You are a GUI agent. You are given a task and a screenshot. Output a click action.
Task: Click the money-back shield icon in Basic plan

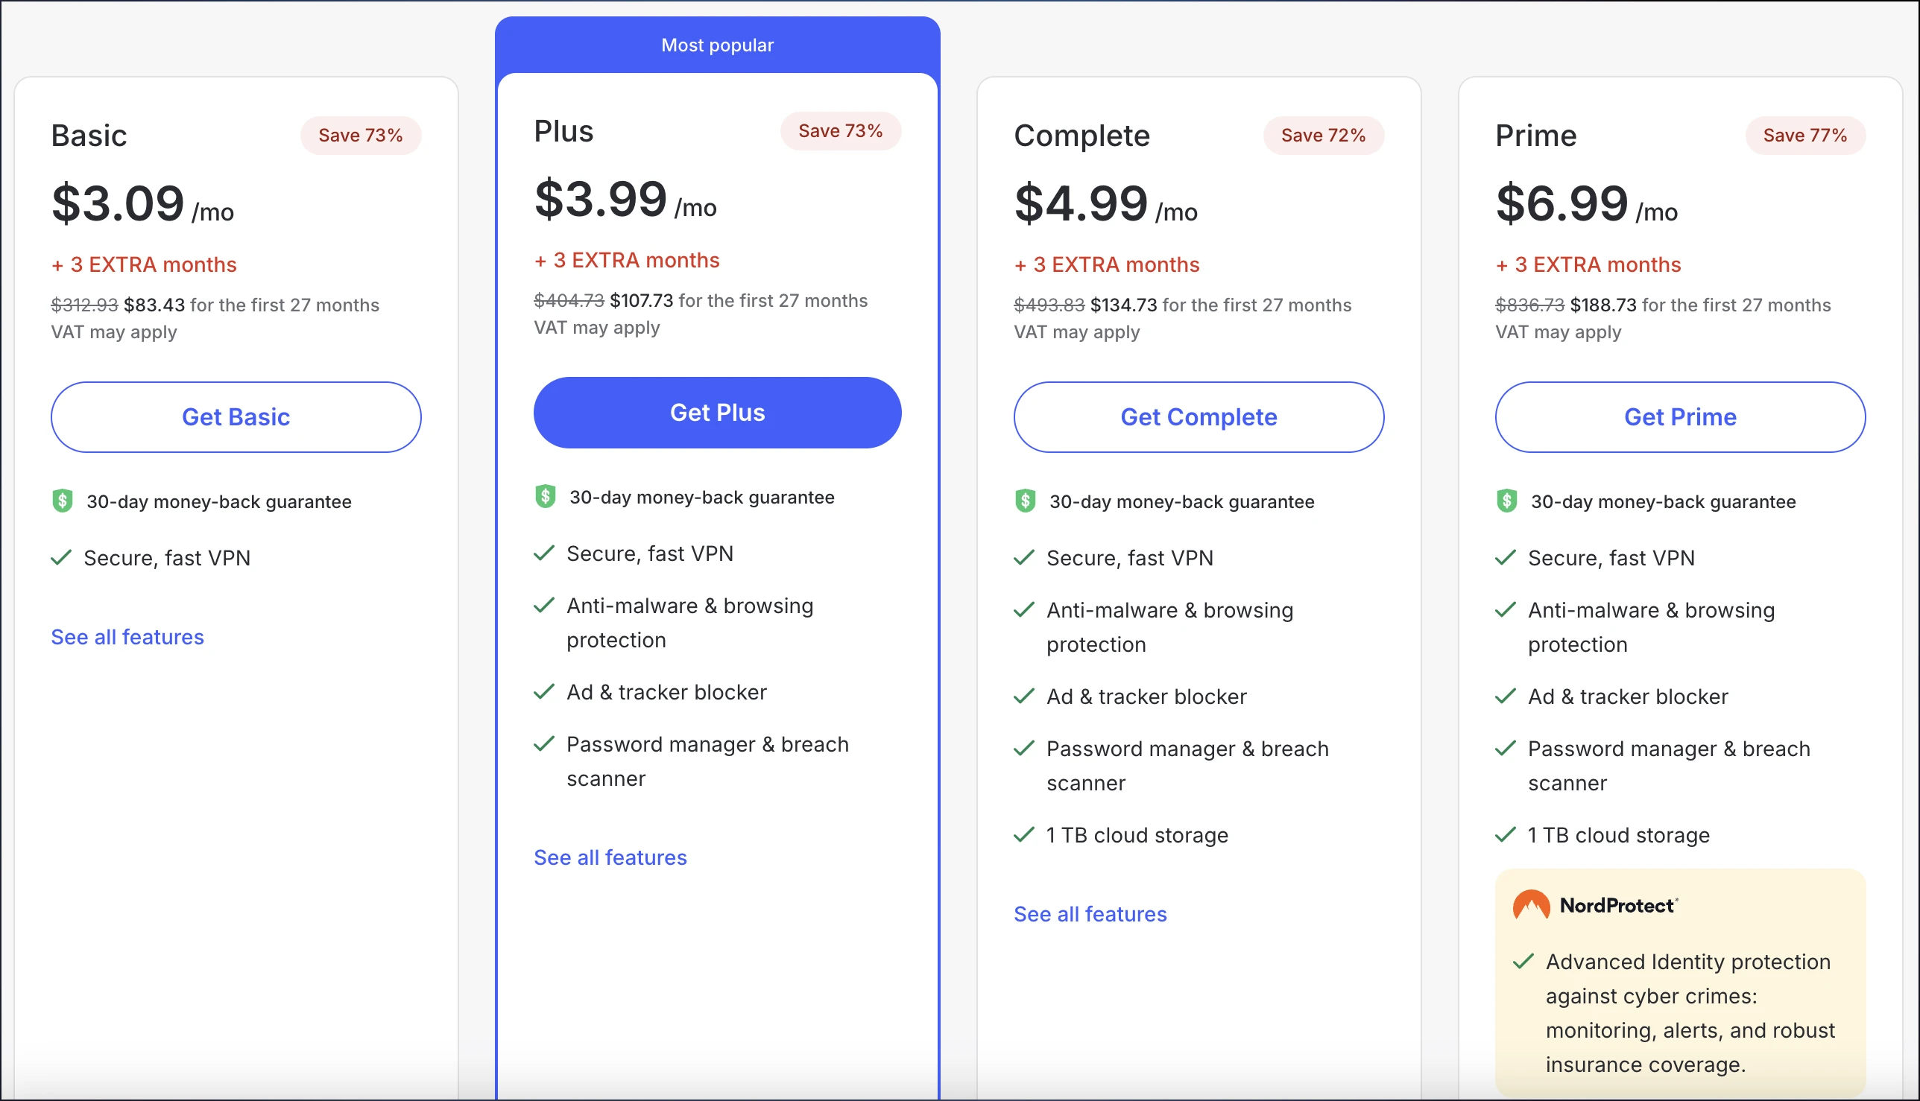(x=62, y=501)
